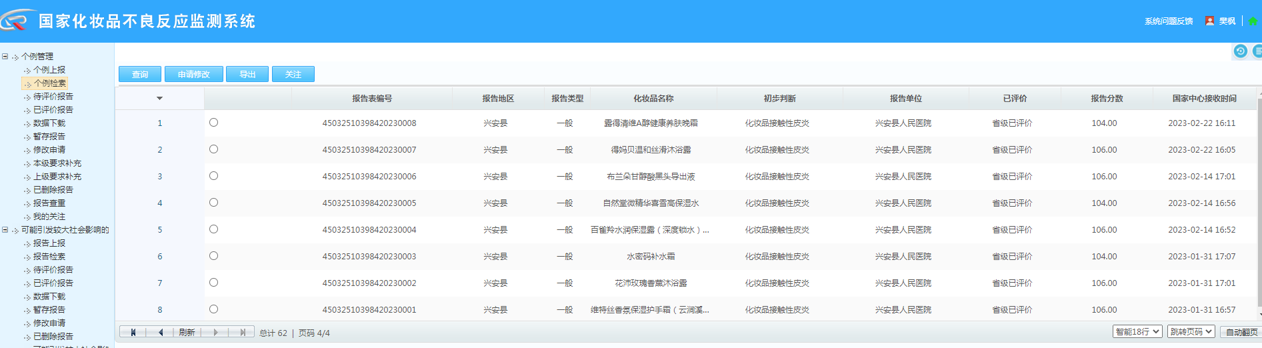Select the radio button in row 4
Screen dimensions: 1262x348
[x=213, y=203]
